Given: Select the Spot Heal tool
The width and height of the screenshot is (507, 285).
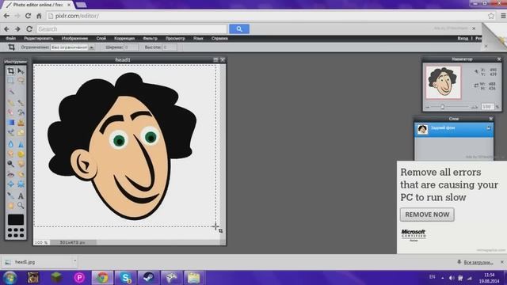Looking at the screenshot, I should pos(21,174).
